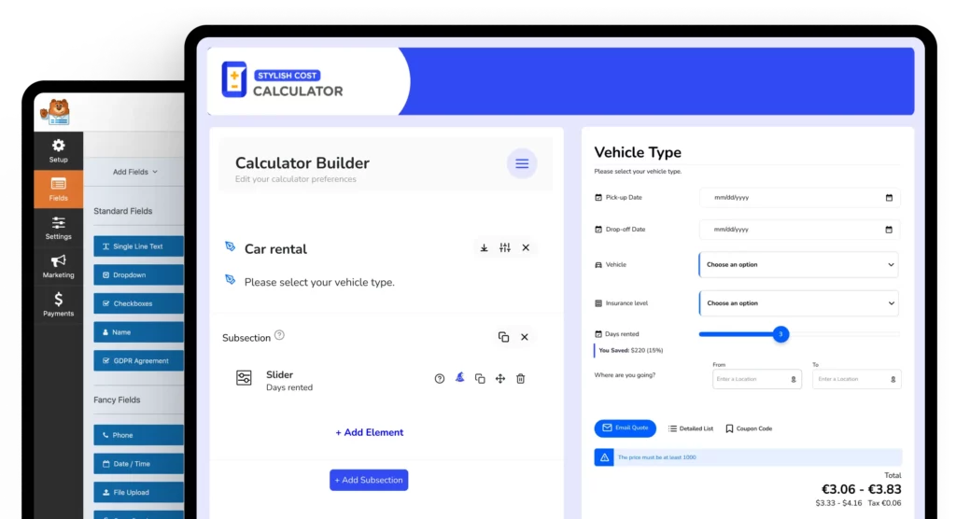Open the Setup gear section in sidebar
Image resolution: width=956 pixels, height=519 pixels.
point(59,150)
